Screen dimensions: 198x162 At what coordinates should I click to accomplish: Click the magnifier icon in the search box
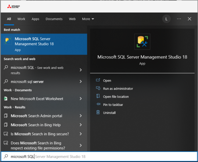[x=6, y=156]
